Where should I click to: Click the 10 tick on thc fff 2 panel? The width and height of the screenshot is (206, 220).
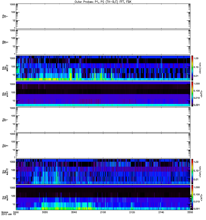[x=14, y=150]
